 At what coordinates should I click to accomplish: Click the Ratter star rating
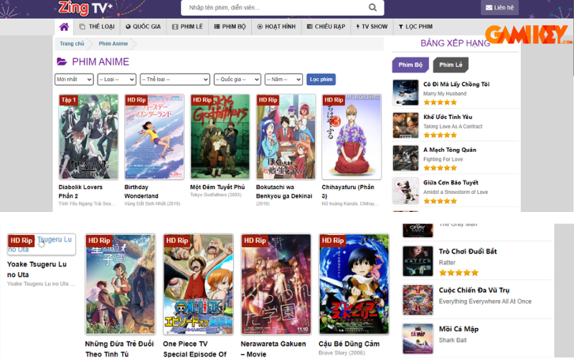(458, 273)
